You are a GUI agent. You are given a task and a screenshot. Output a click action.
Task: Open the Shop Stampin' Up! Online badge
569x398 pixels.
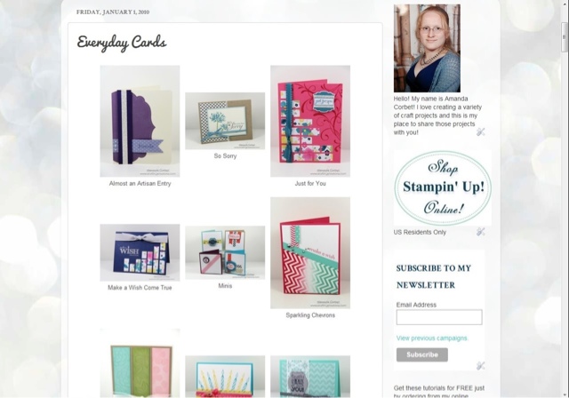tap(443, 188)
